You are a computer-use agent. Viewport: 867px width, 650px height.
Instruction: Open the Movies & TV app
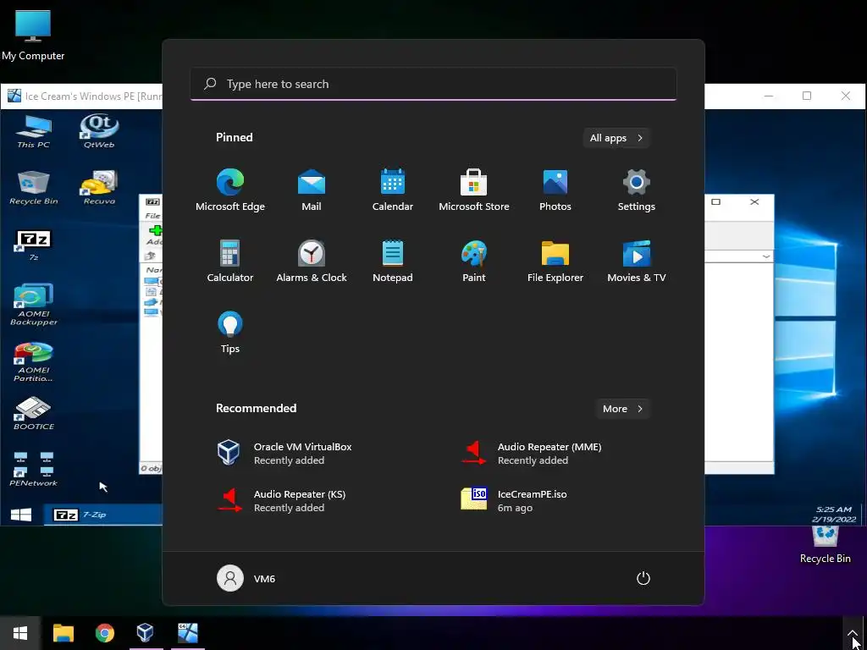[x=637, y=262]
